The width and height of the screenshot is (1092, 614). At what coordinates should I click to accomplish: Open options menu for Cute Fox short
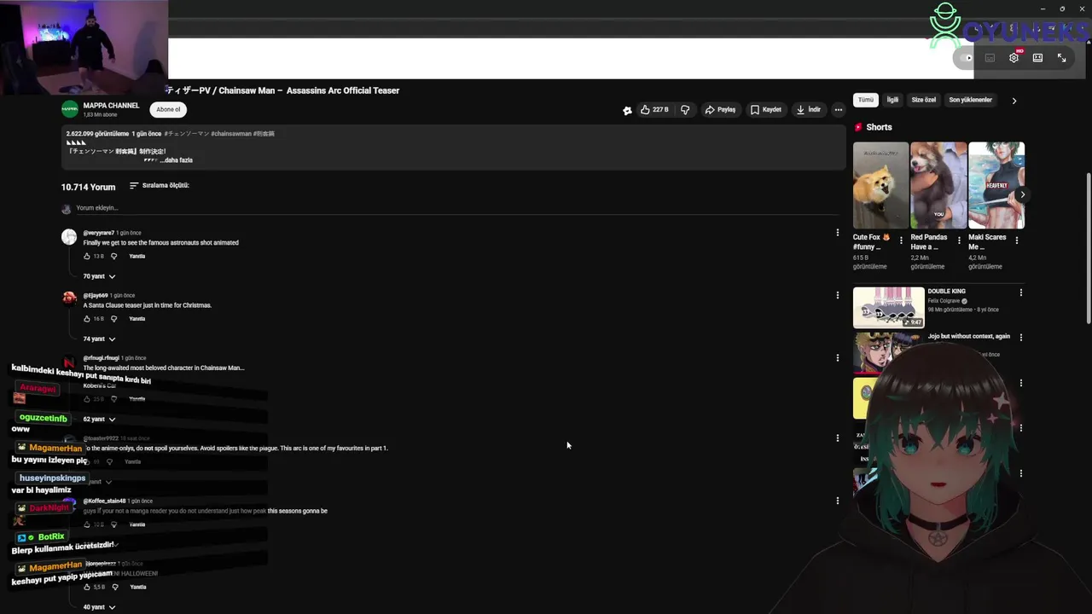(x=901, y=240)
